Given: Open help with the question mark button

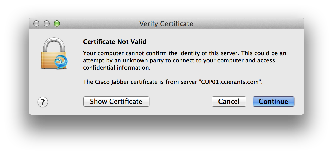Looking at the screenshot, I should [43, 102].
